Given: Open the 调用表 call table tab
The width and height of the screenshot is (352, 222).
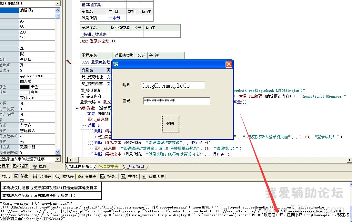Looking at the screenshot, I should [x=42, y=176].
